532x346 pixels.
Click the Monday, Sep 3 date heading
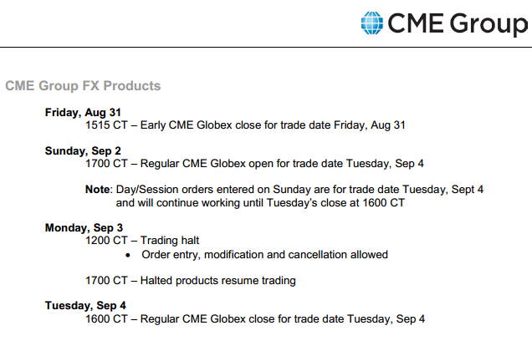coord(84,227)
